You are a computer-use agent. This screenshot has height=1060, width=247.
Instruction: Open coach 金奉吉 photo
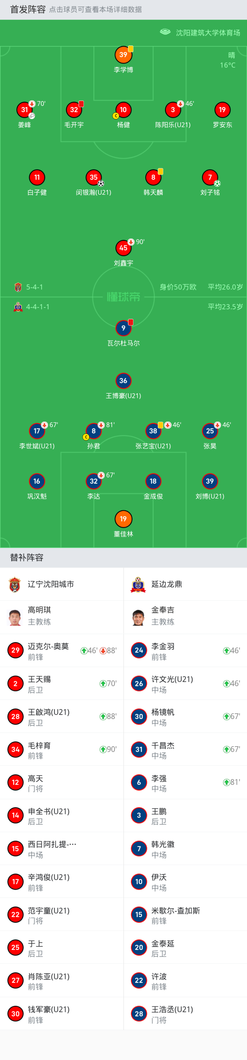(138, 617)
